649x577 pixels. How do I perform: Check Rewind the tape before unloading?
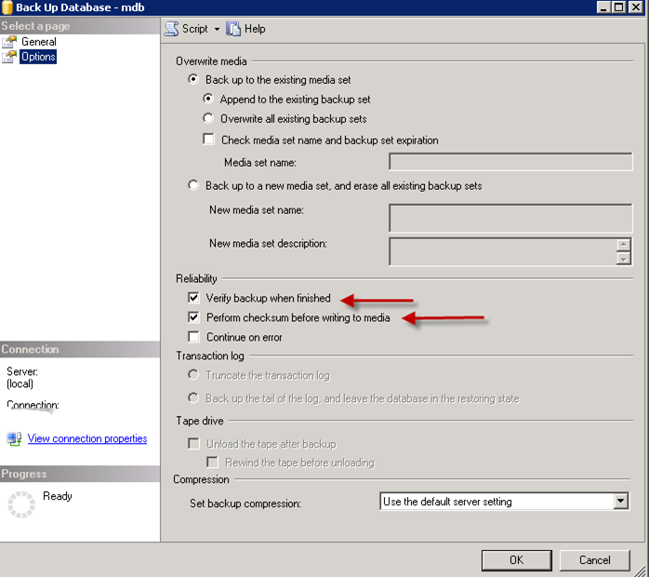[212, 462]
